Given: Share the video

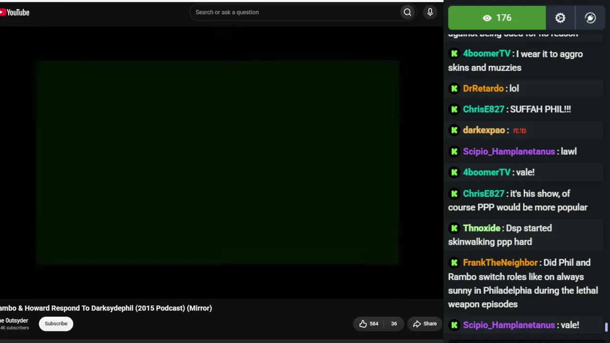Looking at the screenshot, I should (x=425, y=324).
